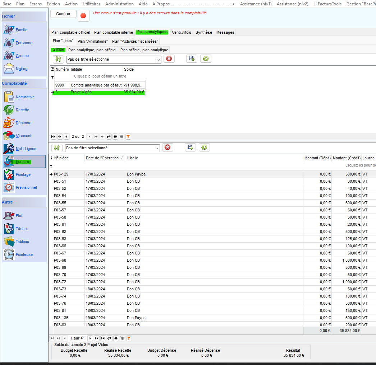The height and width of the screenshot is (365, 376).
Task: Open the Pointage icon
Action: tap(9, 174)
